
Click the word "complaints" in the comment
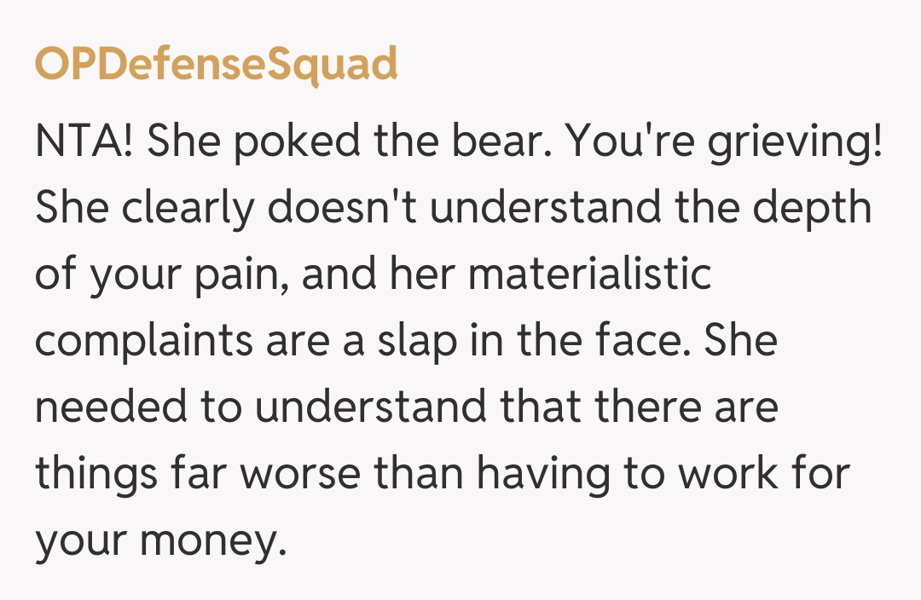point(144,342)
